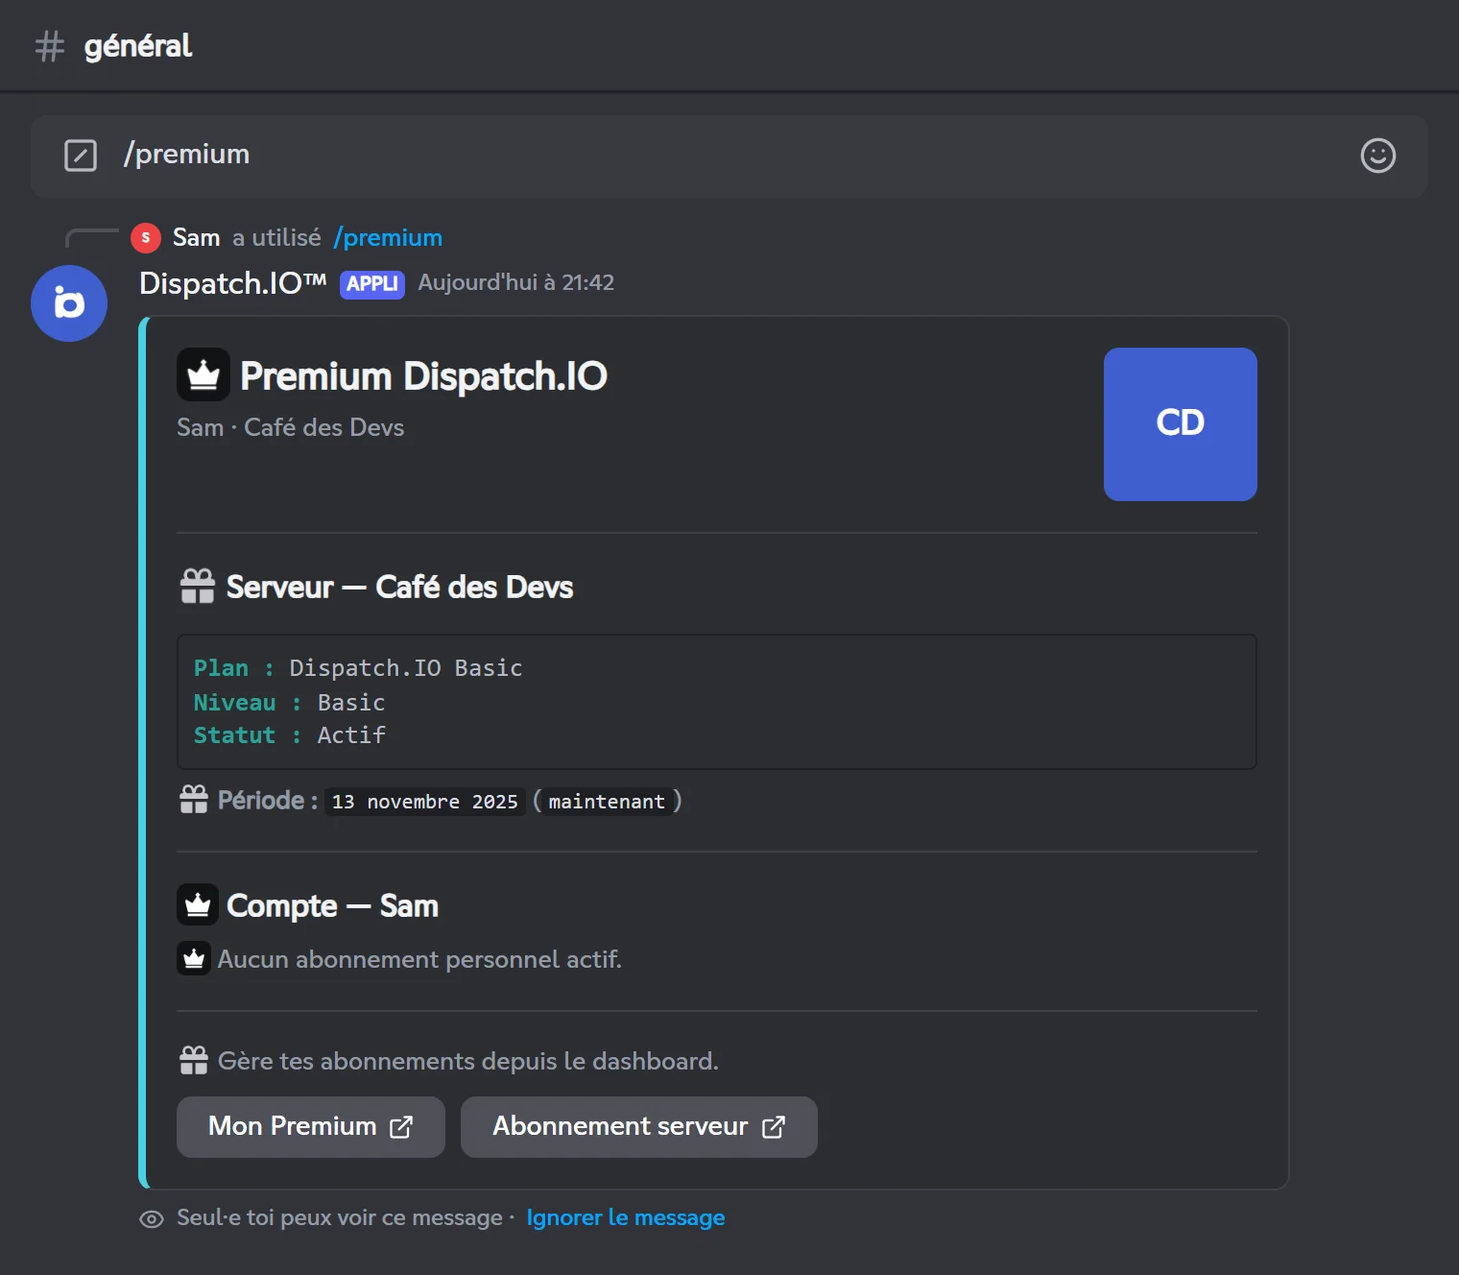Viewport: 1459px width, 1275px height.
Task: Click the Plan : Dispatch.IO Basic line
Action: (x=358, y=668)
